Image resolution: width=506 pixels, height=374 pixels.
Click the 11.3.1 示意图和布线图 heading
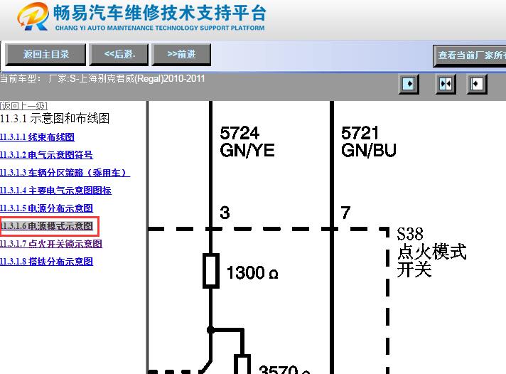55,118
